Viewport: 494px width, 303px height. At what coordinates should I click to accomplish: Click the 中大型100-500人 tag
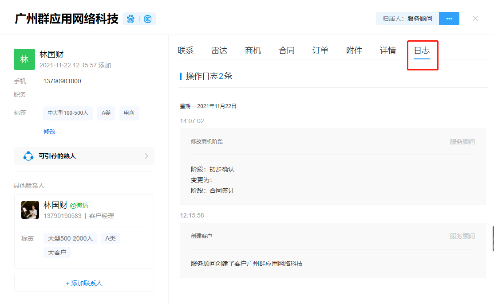(x=68, y=113)
